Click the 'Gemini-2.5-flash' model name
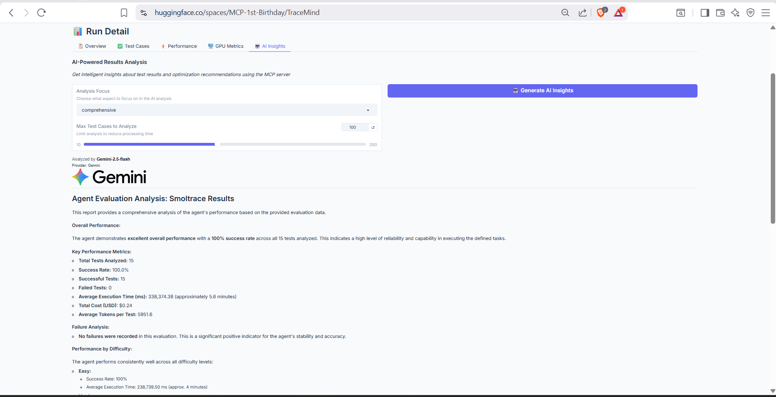 pos(113,159)
